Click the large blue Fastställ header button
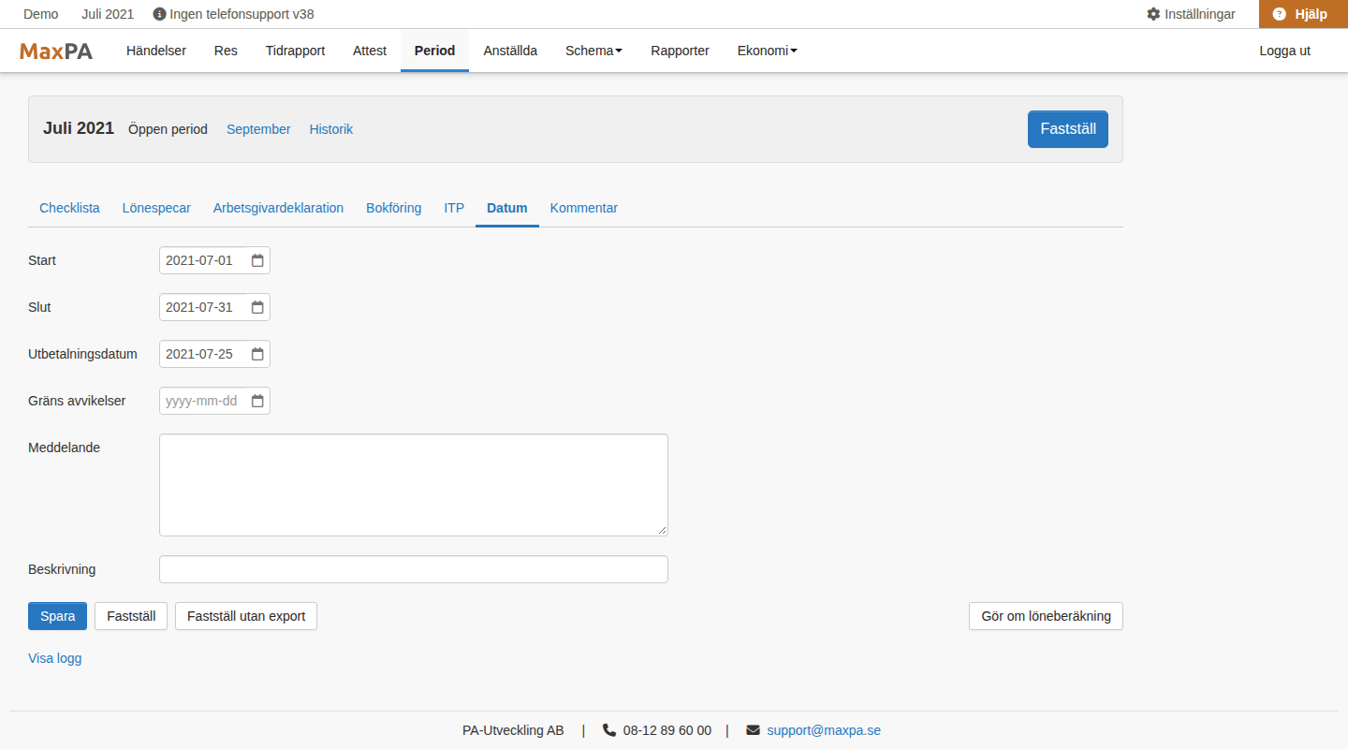 [1068, 129]
